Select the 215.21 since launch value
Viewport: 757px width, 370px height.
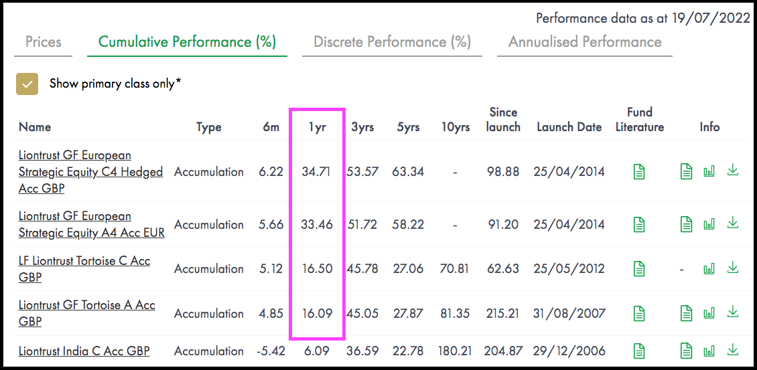pos(502,313)
